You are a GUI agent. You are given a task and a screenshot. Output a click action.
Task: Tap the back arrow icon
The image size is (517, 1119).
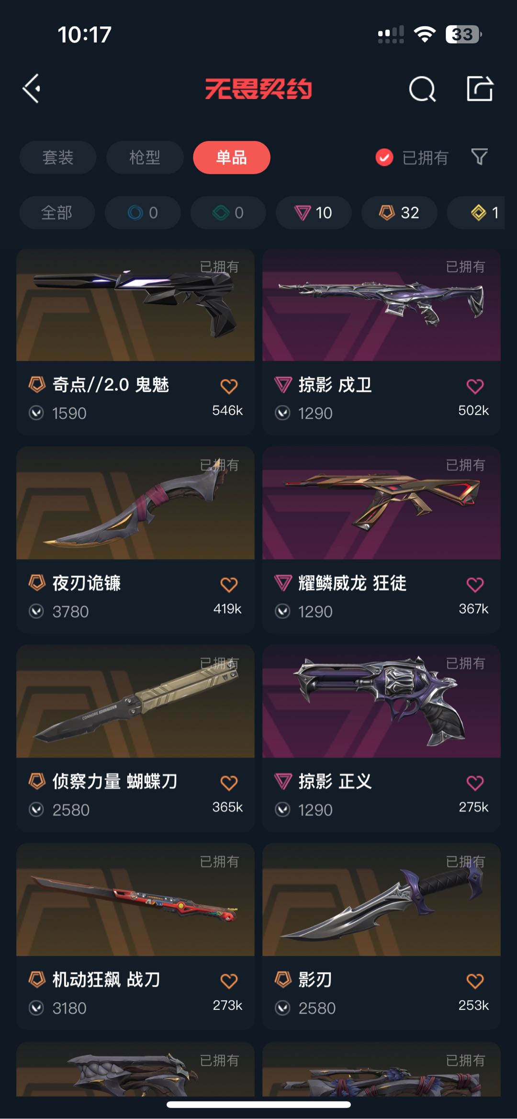pos(32,89)
